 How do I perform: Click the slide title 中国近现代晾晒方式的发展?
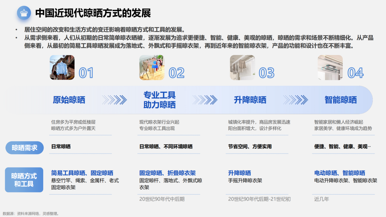pyautogui.click(x=93, y=13)
